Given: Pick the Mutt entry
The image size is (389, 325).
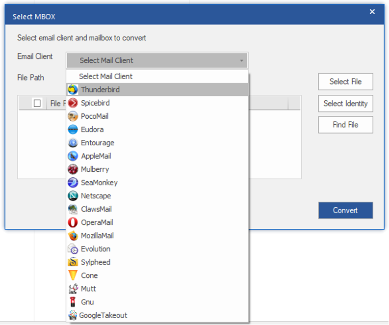Looking at the screenshot, I should [x=157, y=289].
